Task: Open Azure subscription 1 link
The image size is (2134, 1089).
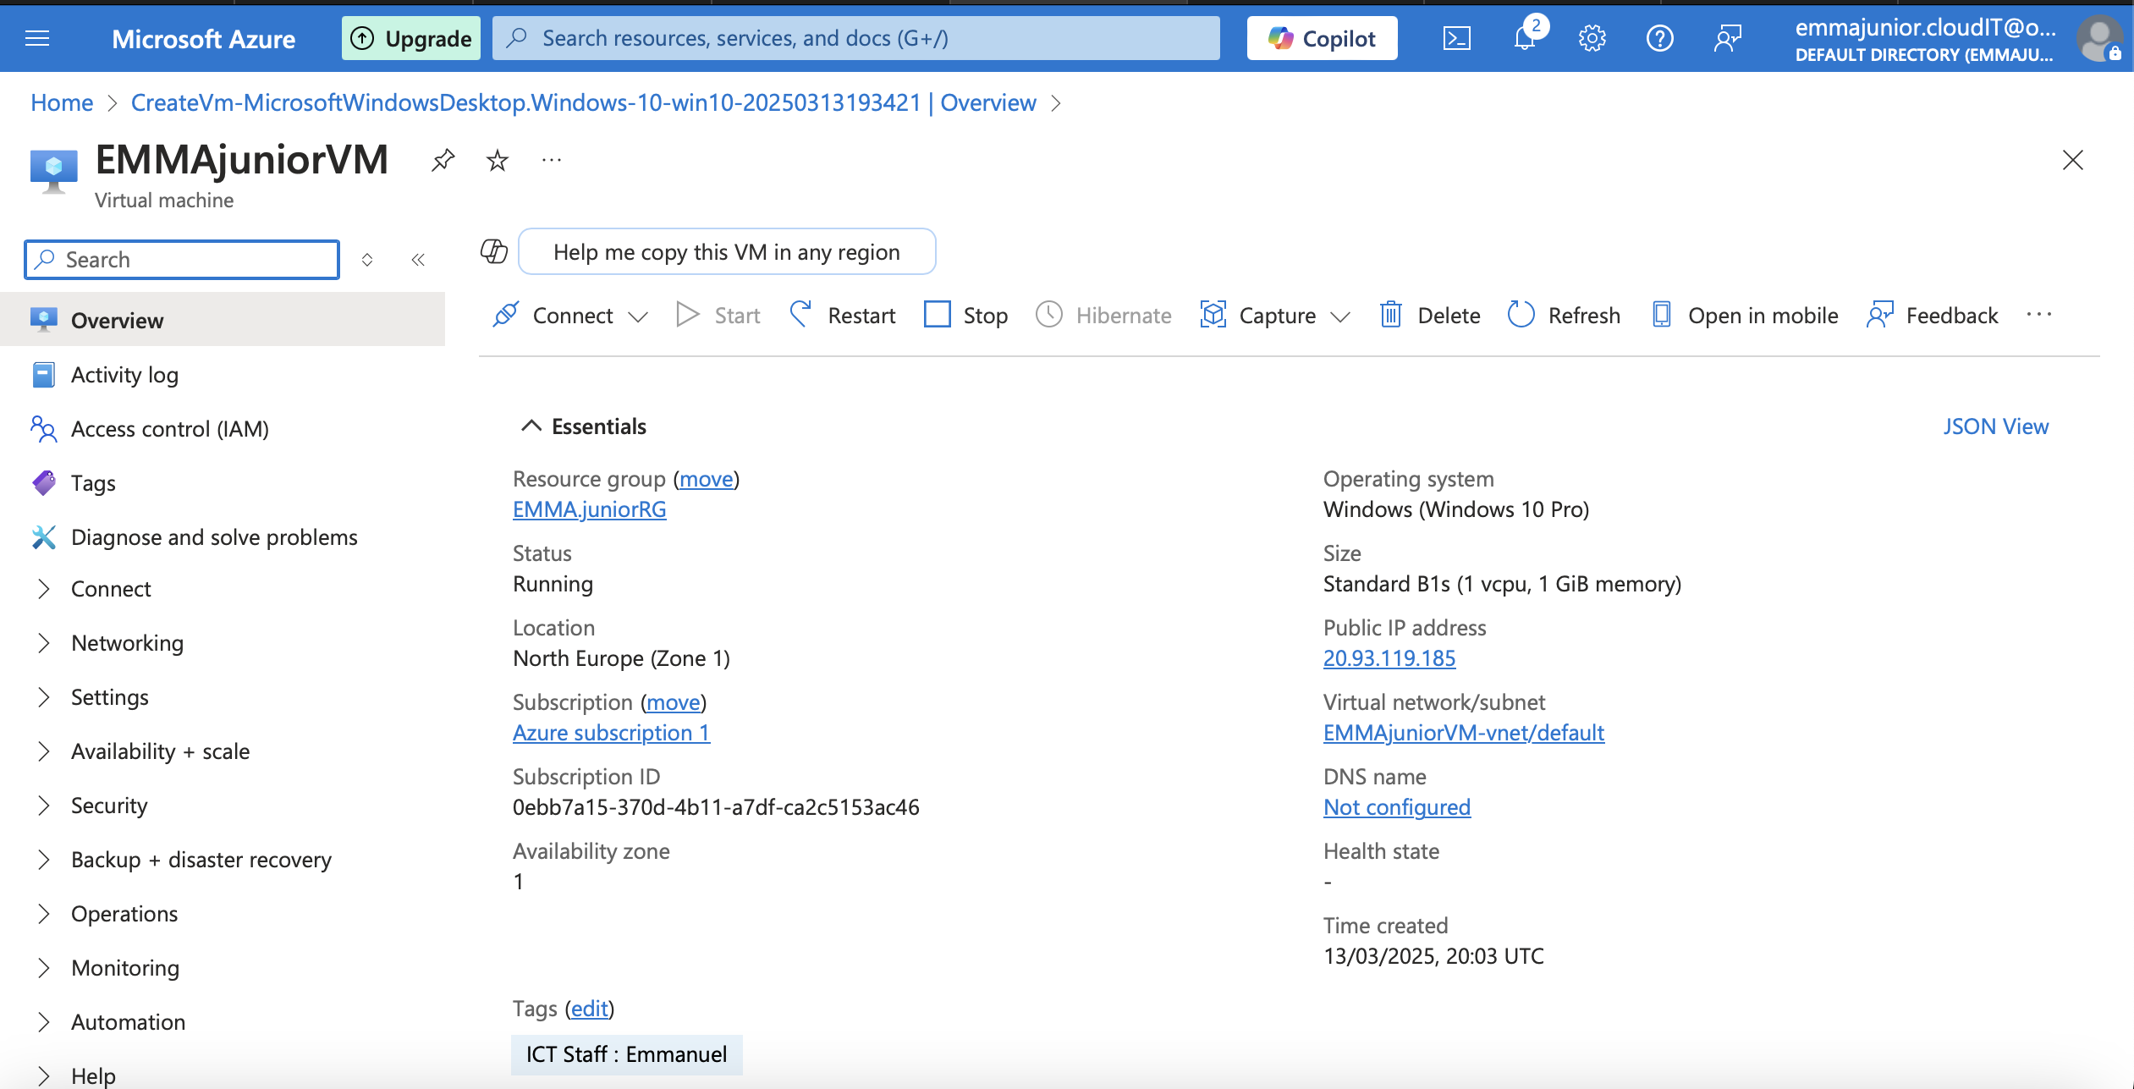Action: [x=612, y=733]
